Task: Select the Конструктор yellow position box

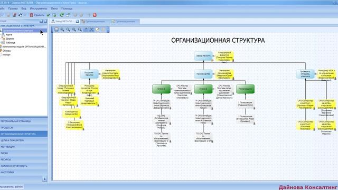Action: [x=72, y=113]
